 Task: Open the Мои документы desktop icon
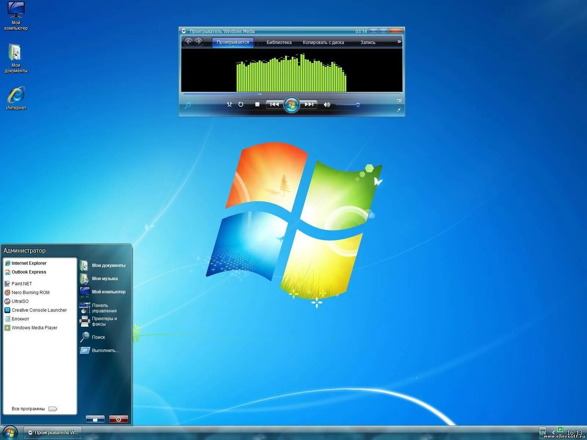(16, 59)
